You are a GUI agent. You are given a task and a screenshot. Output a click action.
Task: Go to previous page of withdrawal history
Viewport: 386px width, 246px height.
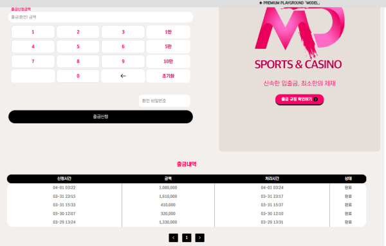tap(173, 238)
